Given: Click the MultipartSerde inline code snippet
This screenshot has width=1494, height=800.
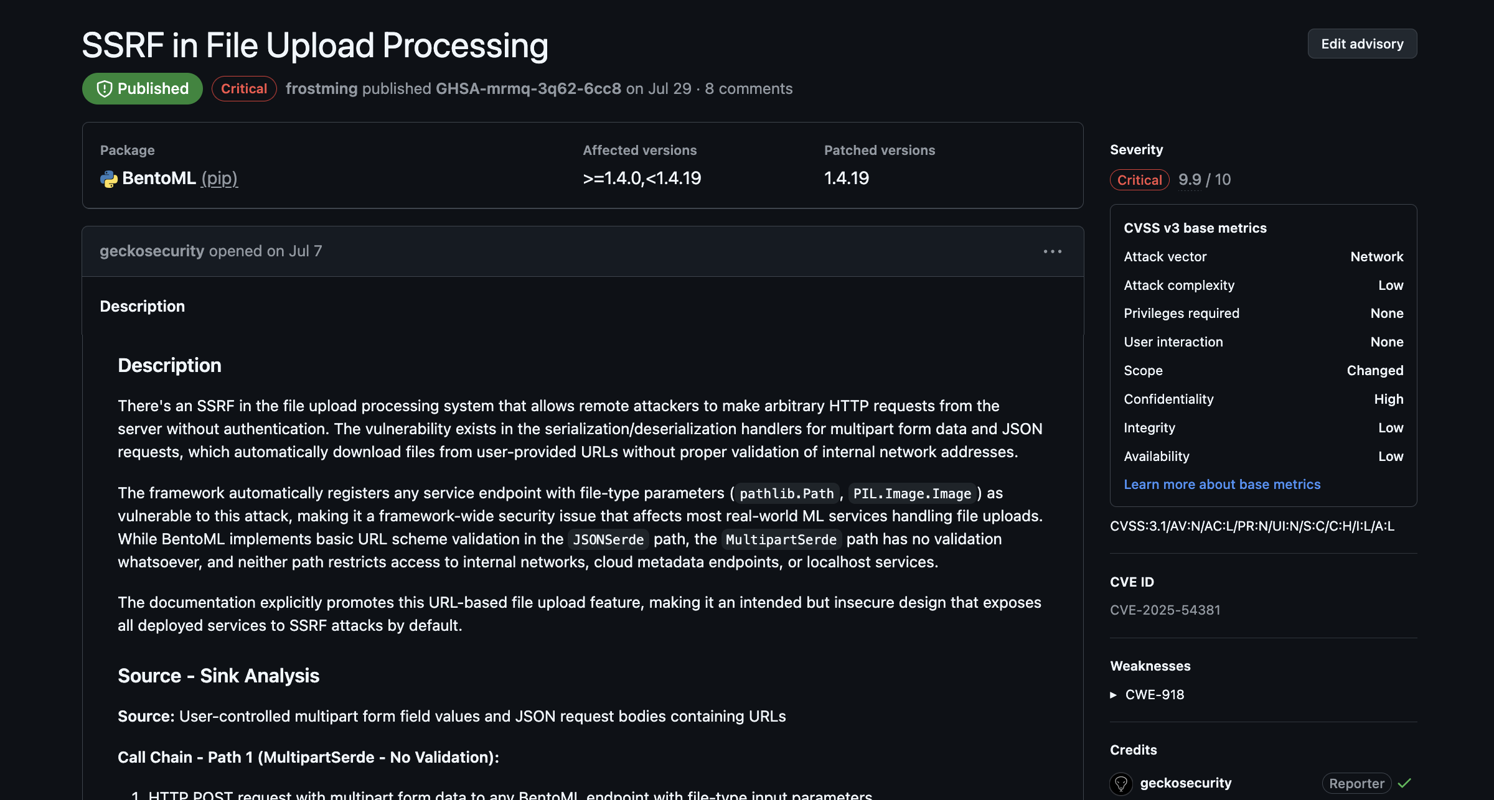Looking at the screenshot, I should pyautogui.click(x=781, y=539).
